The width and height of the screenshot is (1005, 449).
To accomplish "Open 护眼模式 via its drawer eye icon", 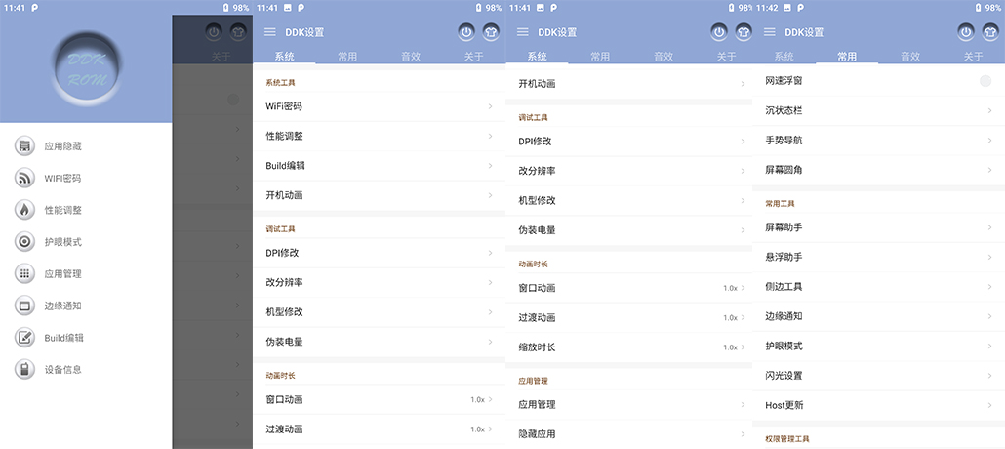I will (x=24, y=242).
